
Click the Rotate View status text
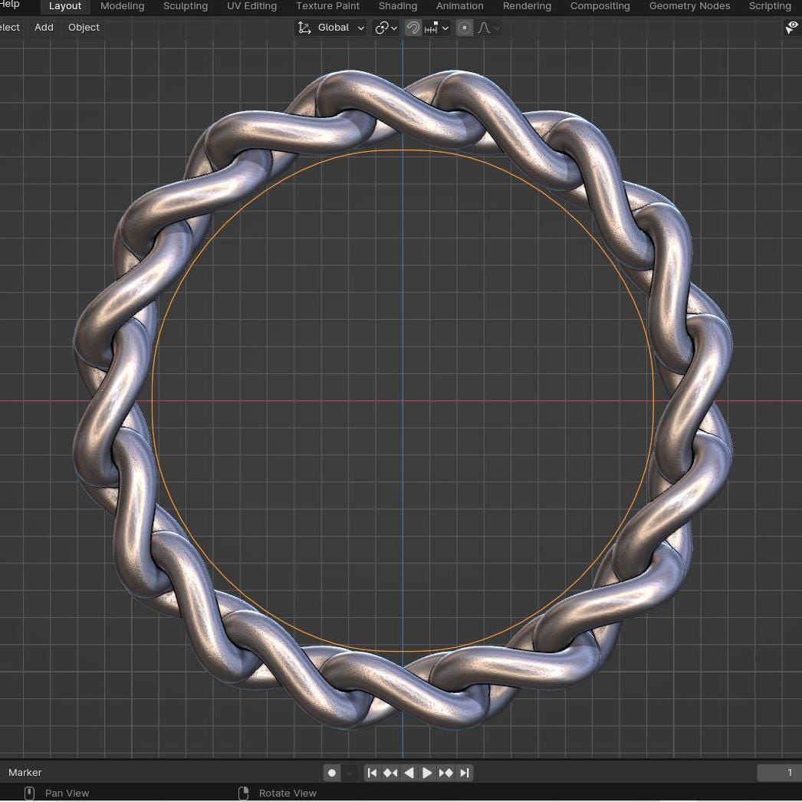(x=288, y=794)
